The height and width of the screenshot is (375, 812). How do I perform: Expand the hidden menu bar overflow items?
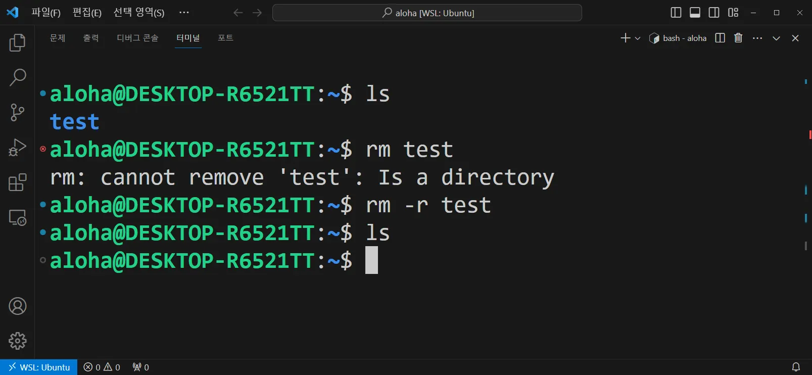pos(184,13)
